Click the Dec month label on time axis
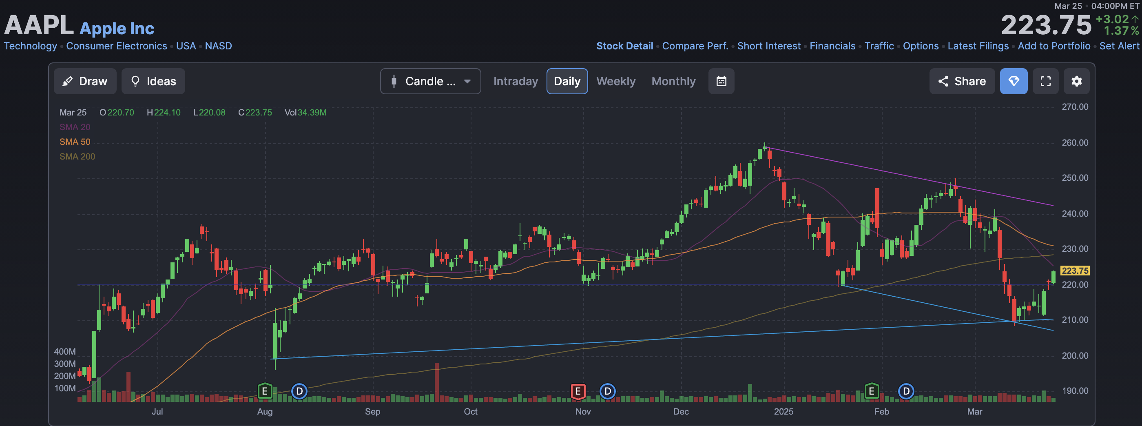This screenshot has height=426, width=1142. click(681, 411)
